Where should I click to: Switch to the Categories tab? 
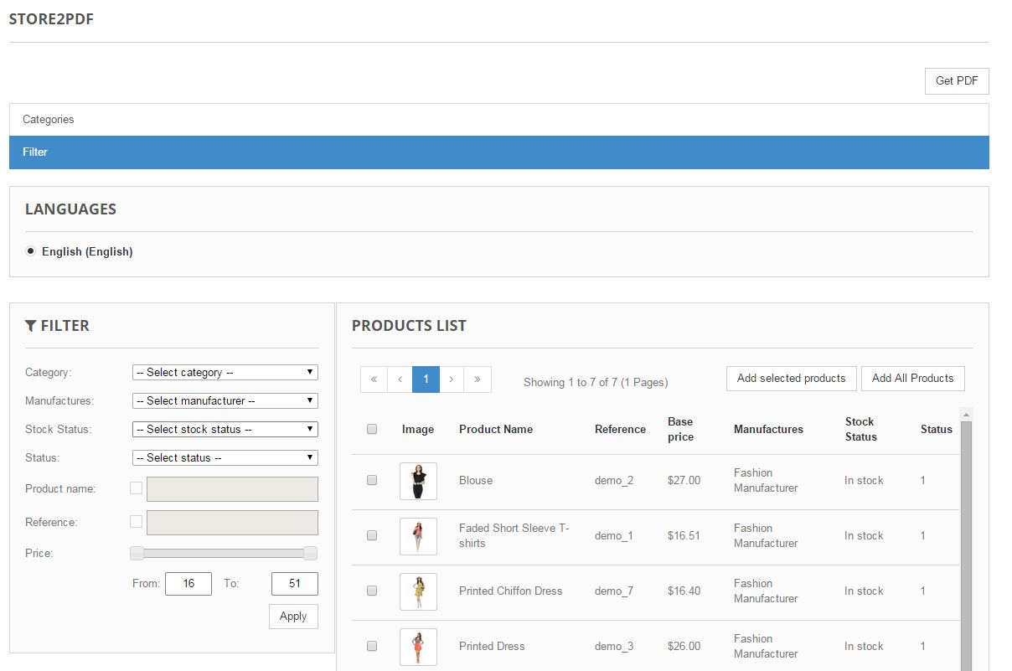coord(49,120)
